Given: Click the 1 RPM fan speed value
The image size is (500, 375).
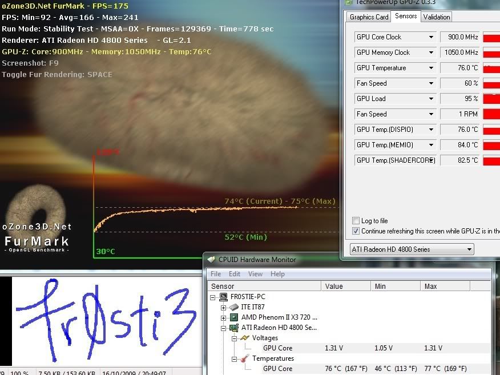Looking at the screenshot, I should [459, 114].
